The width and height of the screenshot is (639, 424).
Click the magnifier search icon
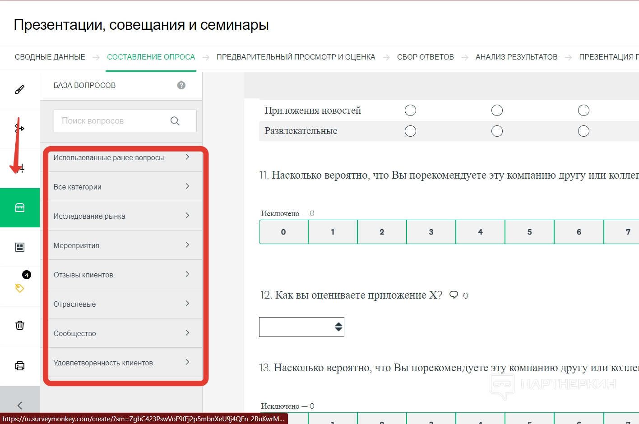click(x=175, y=121)
